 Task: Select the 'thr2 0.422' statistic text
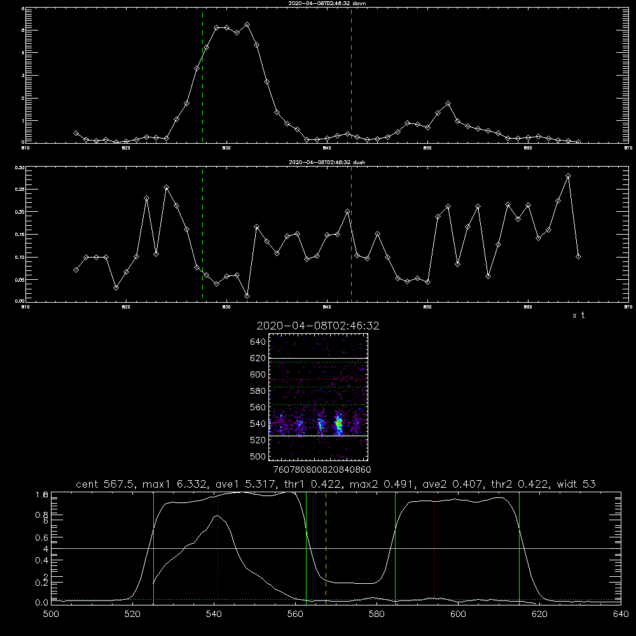pyautogui.click(x=520, y=484)
